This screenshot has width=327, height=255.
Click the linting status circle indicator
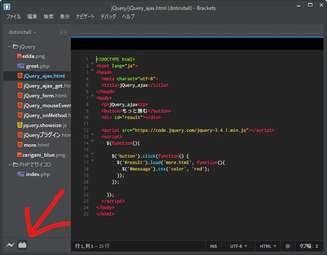[x=287, y=246]
